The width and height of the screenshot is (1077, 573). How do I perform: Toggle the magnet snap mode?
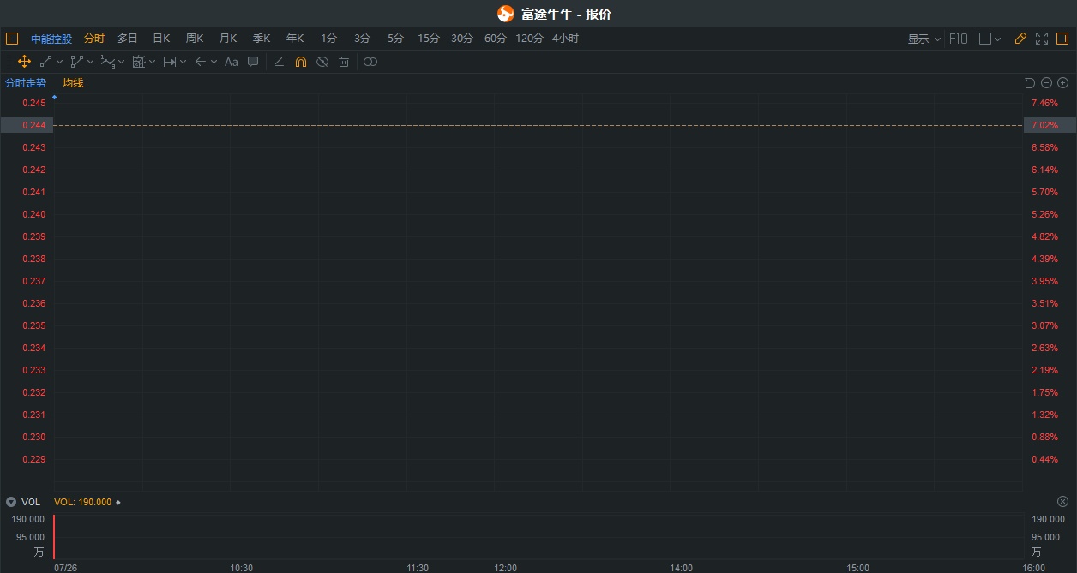coord(300,62)
